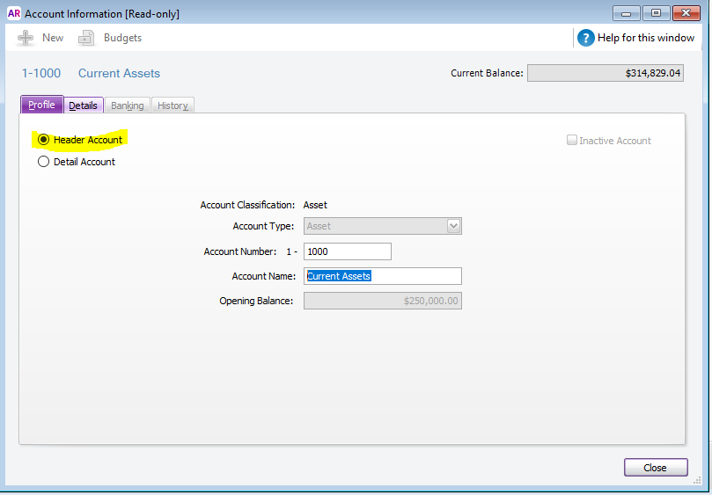
Task: Select the Header Account radio button
Action: (x=44, y=140)
